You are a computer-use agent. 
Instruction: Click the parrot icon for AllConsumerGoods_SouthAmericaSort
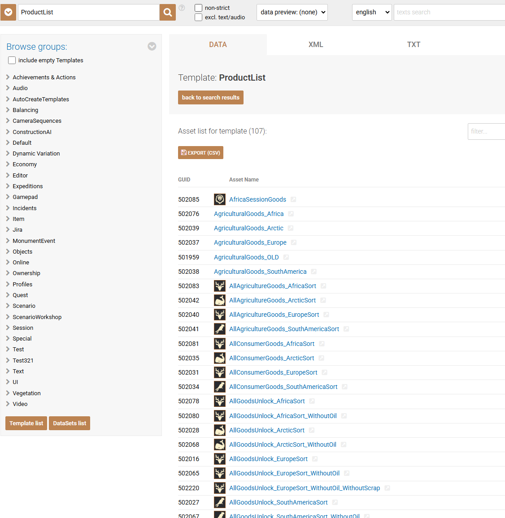point(220,387)
